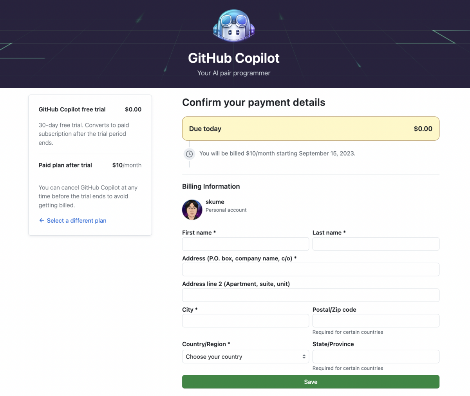Click the 'First name *' label
This screenshot has height=396, width=470.
click(199, 233)
